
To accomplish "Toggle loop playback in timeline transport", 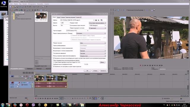I will click(x=38, y=98).
